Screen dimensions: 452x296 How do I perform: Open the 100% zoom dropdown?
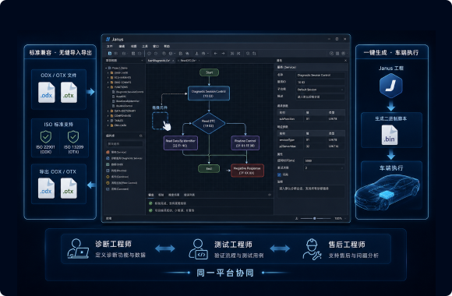coord(341,218)
